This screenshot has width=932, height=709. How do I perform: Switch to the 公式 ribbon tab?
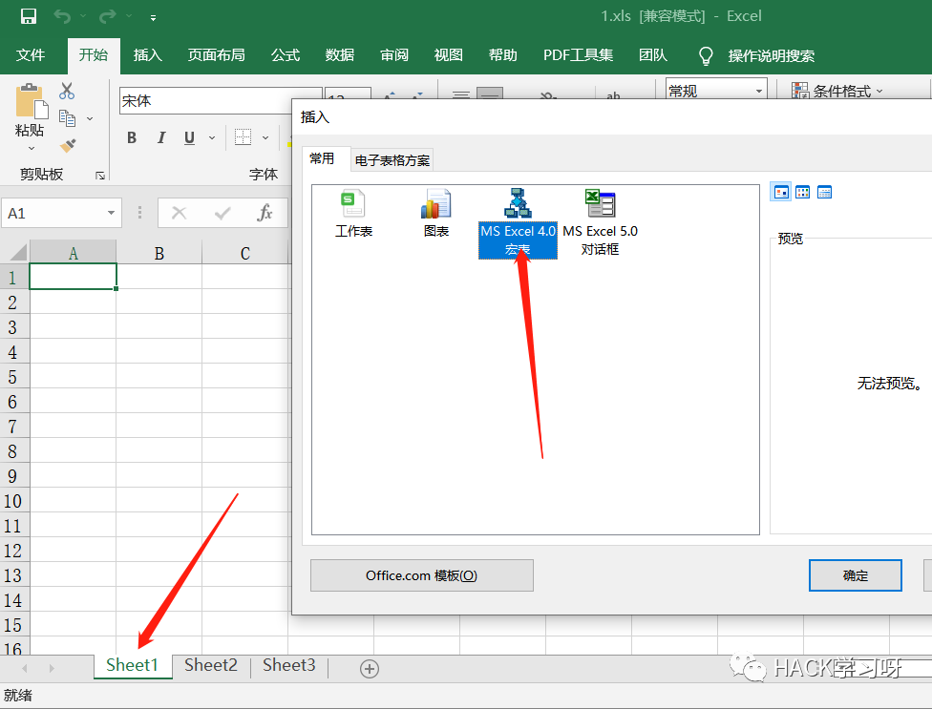[286, 55]
